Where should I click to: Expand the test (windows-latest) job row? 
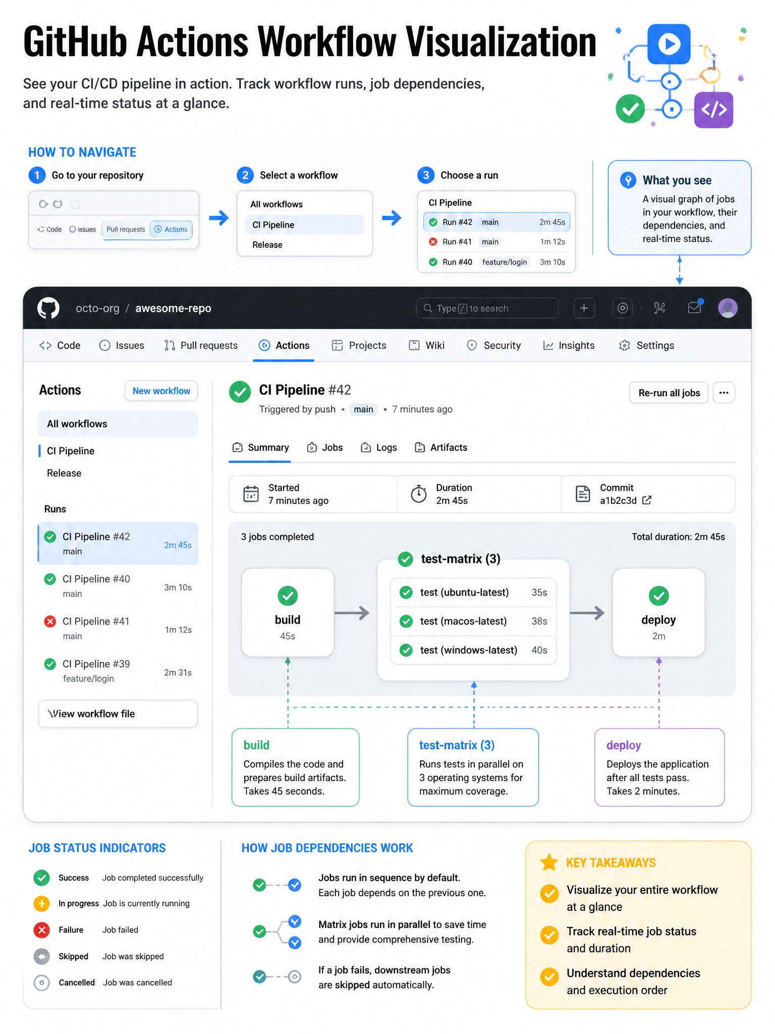pos(473,650)
